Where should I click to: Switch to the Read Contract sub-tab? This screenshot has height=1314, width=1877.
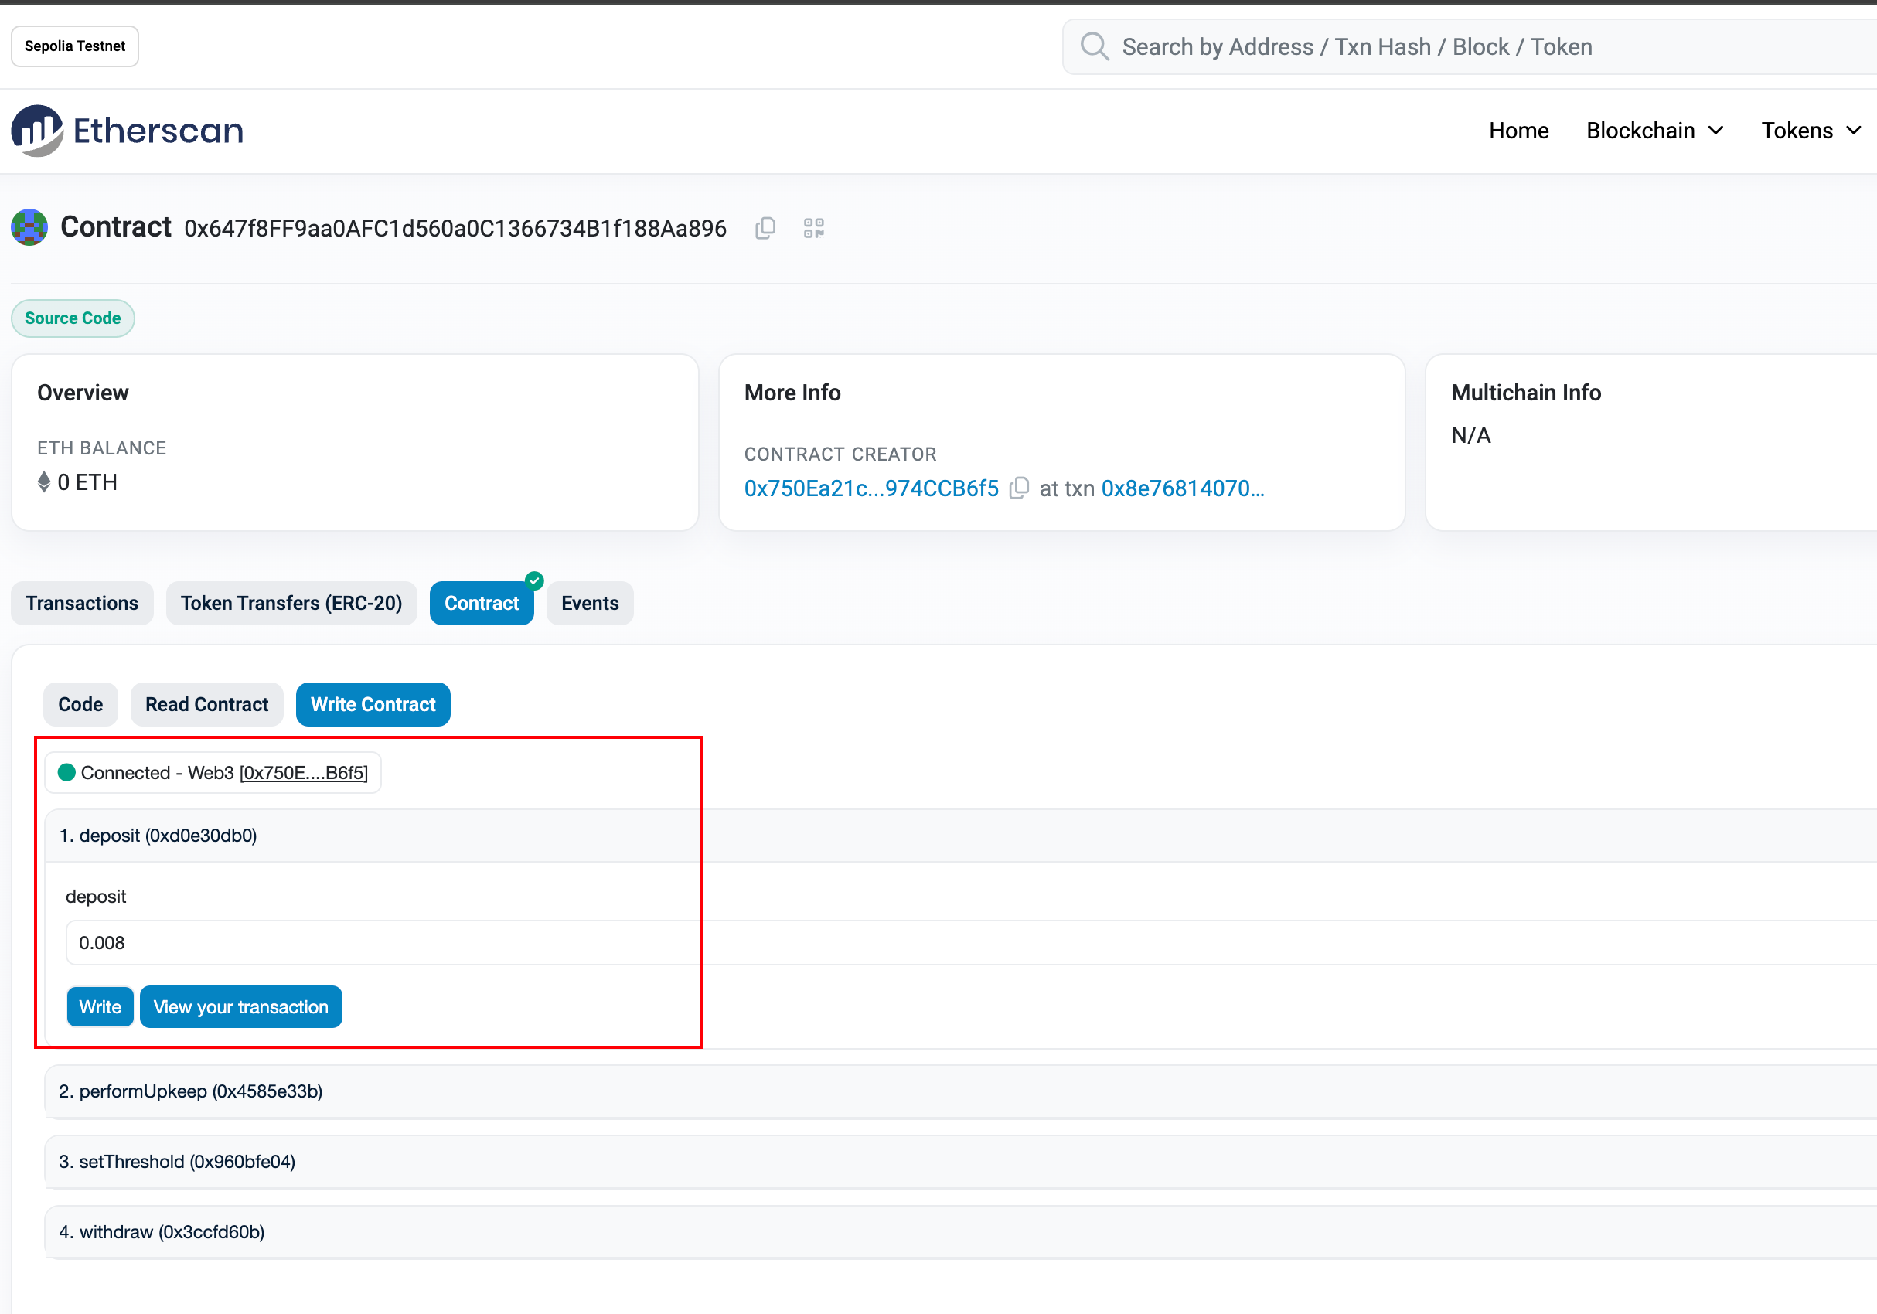pyautogui.click(x=207, y=704)
